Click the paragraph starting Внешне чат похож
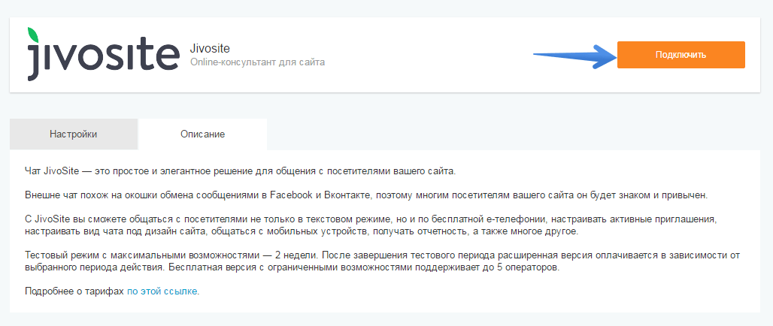773x326 pixels. (x=365, y=195)
